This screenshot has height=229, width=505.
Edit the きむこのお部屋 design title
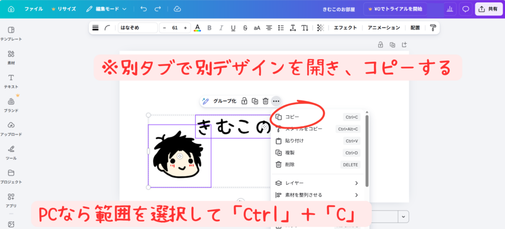point(339,9)
